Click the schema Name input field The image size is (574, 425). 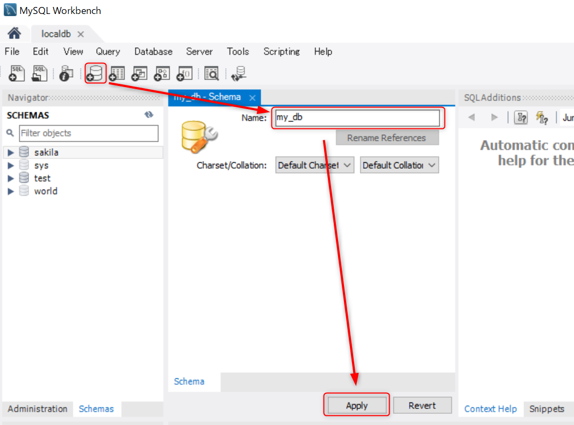tap(358, 117)
